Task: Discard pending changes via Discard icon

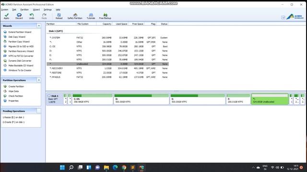Action: point(19,16)
